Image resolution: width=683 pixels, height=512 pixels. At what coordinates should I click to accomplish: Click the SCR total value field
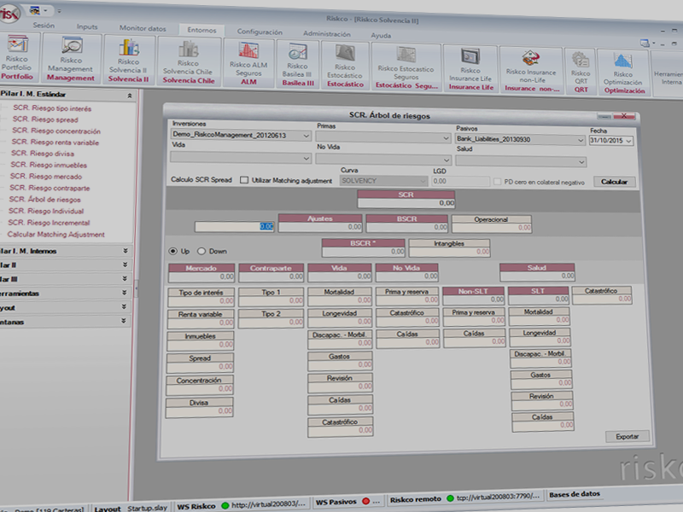406,203
